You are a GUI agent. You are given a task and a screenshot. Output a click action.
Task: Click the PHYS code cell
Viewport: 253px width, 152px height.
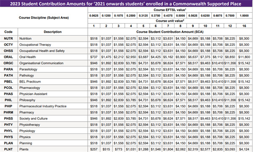[x=8, y=137]
